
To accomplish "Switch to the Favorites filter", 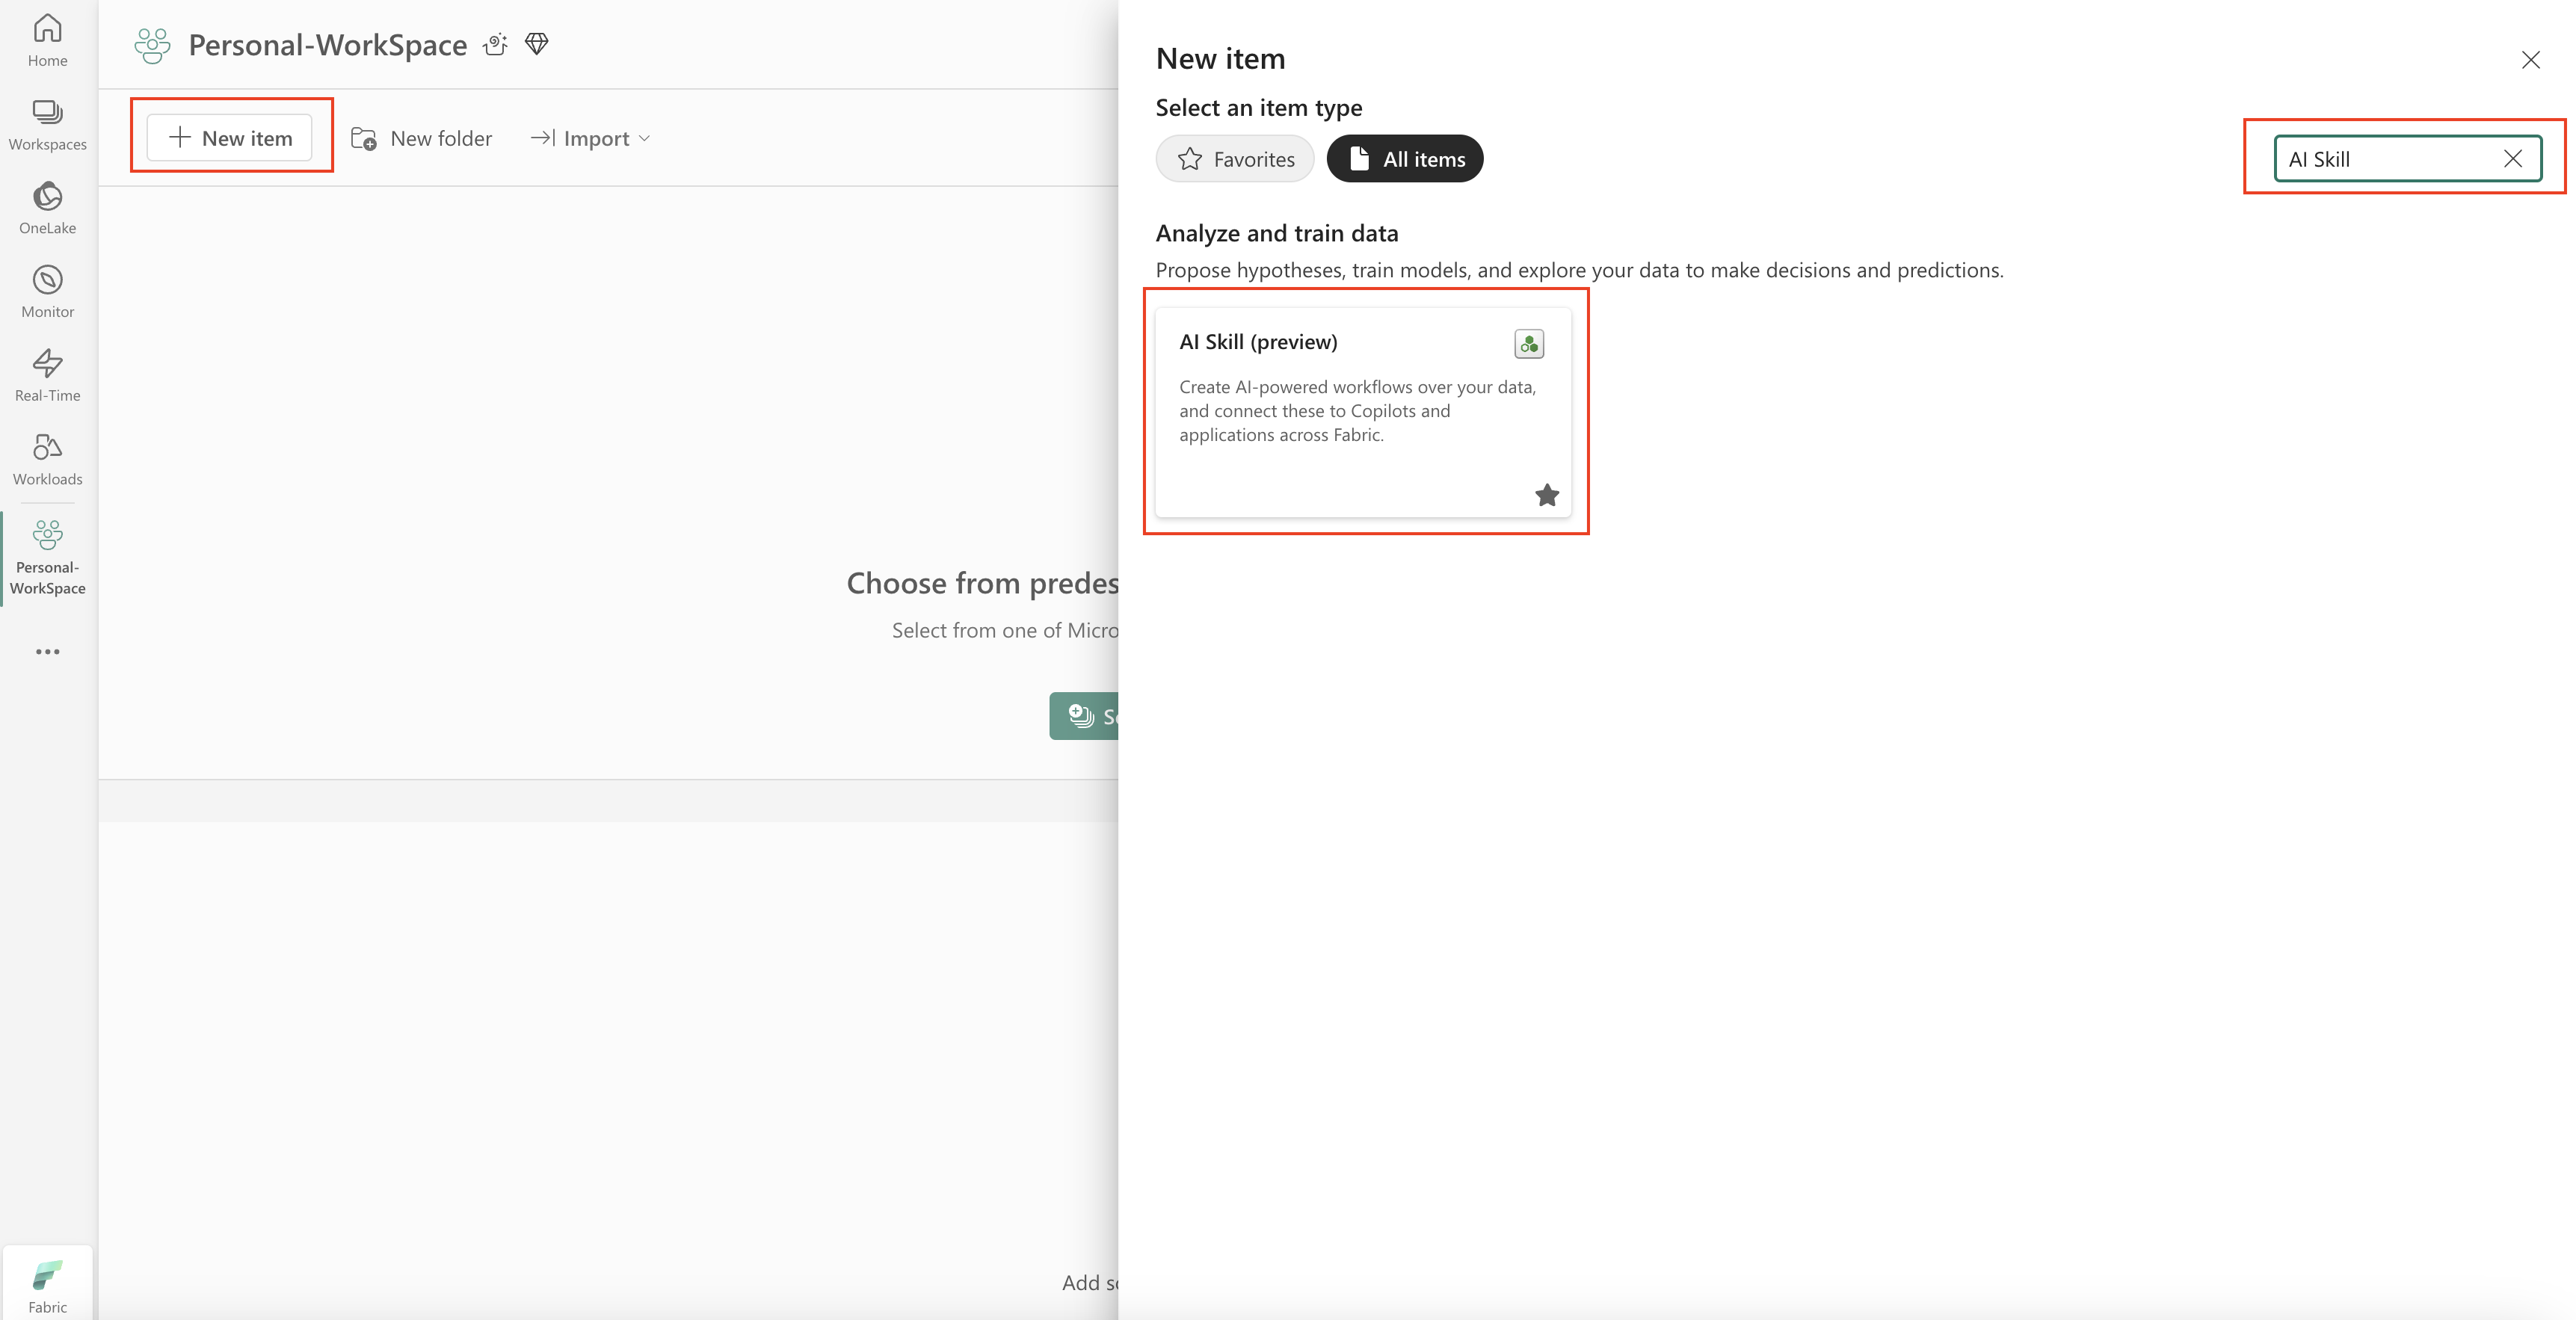I will [x=1234, y=159].
